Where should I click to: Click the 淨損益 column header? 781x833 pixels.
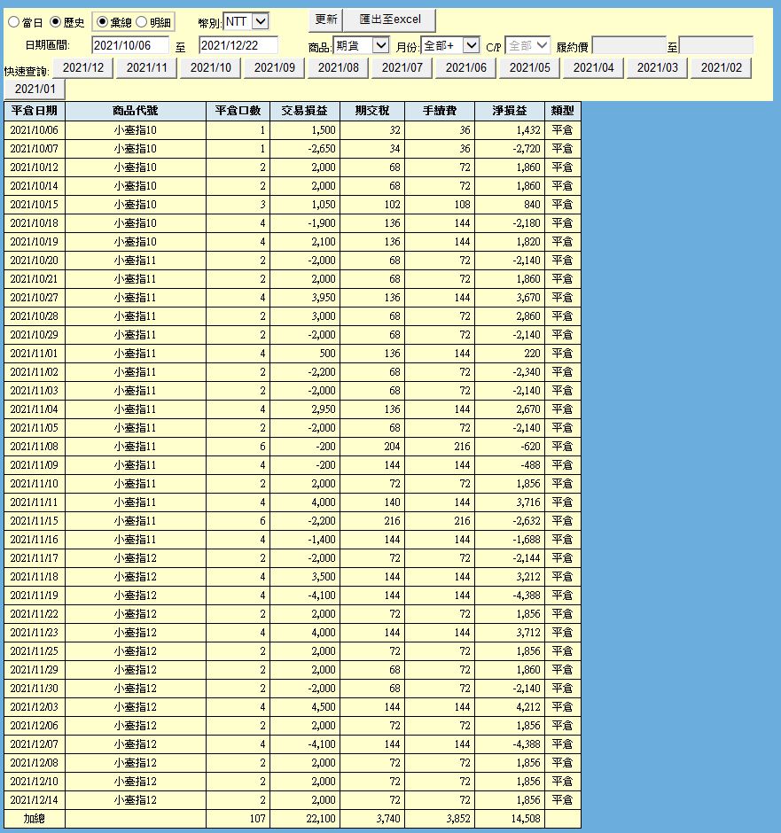[510, 111]
